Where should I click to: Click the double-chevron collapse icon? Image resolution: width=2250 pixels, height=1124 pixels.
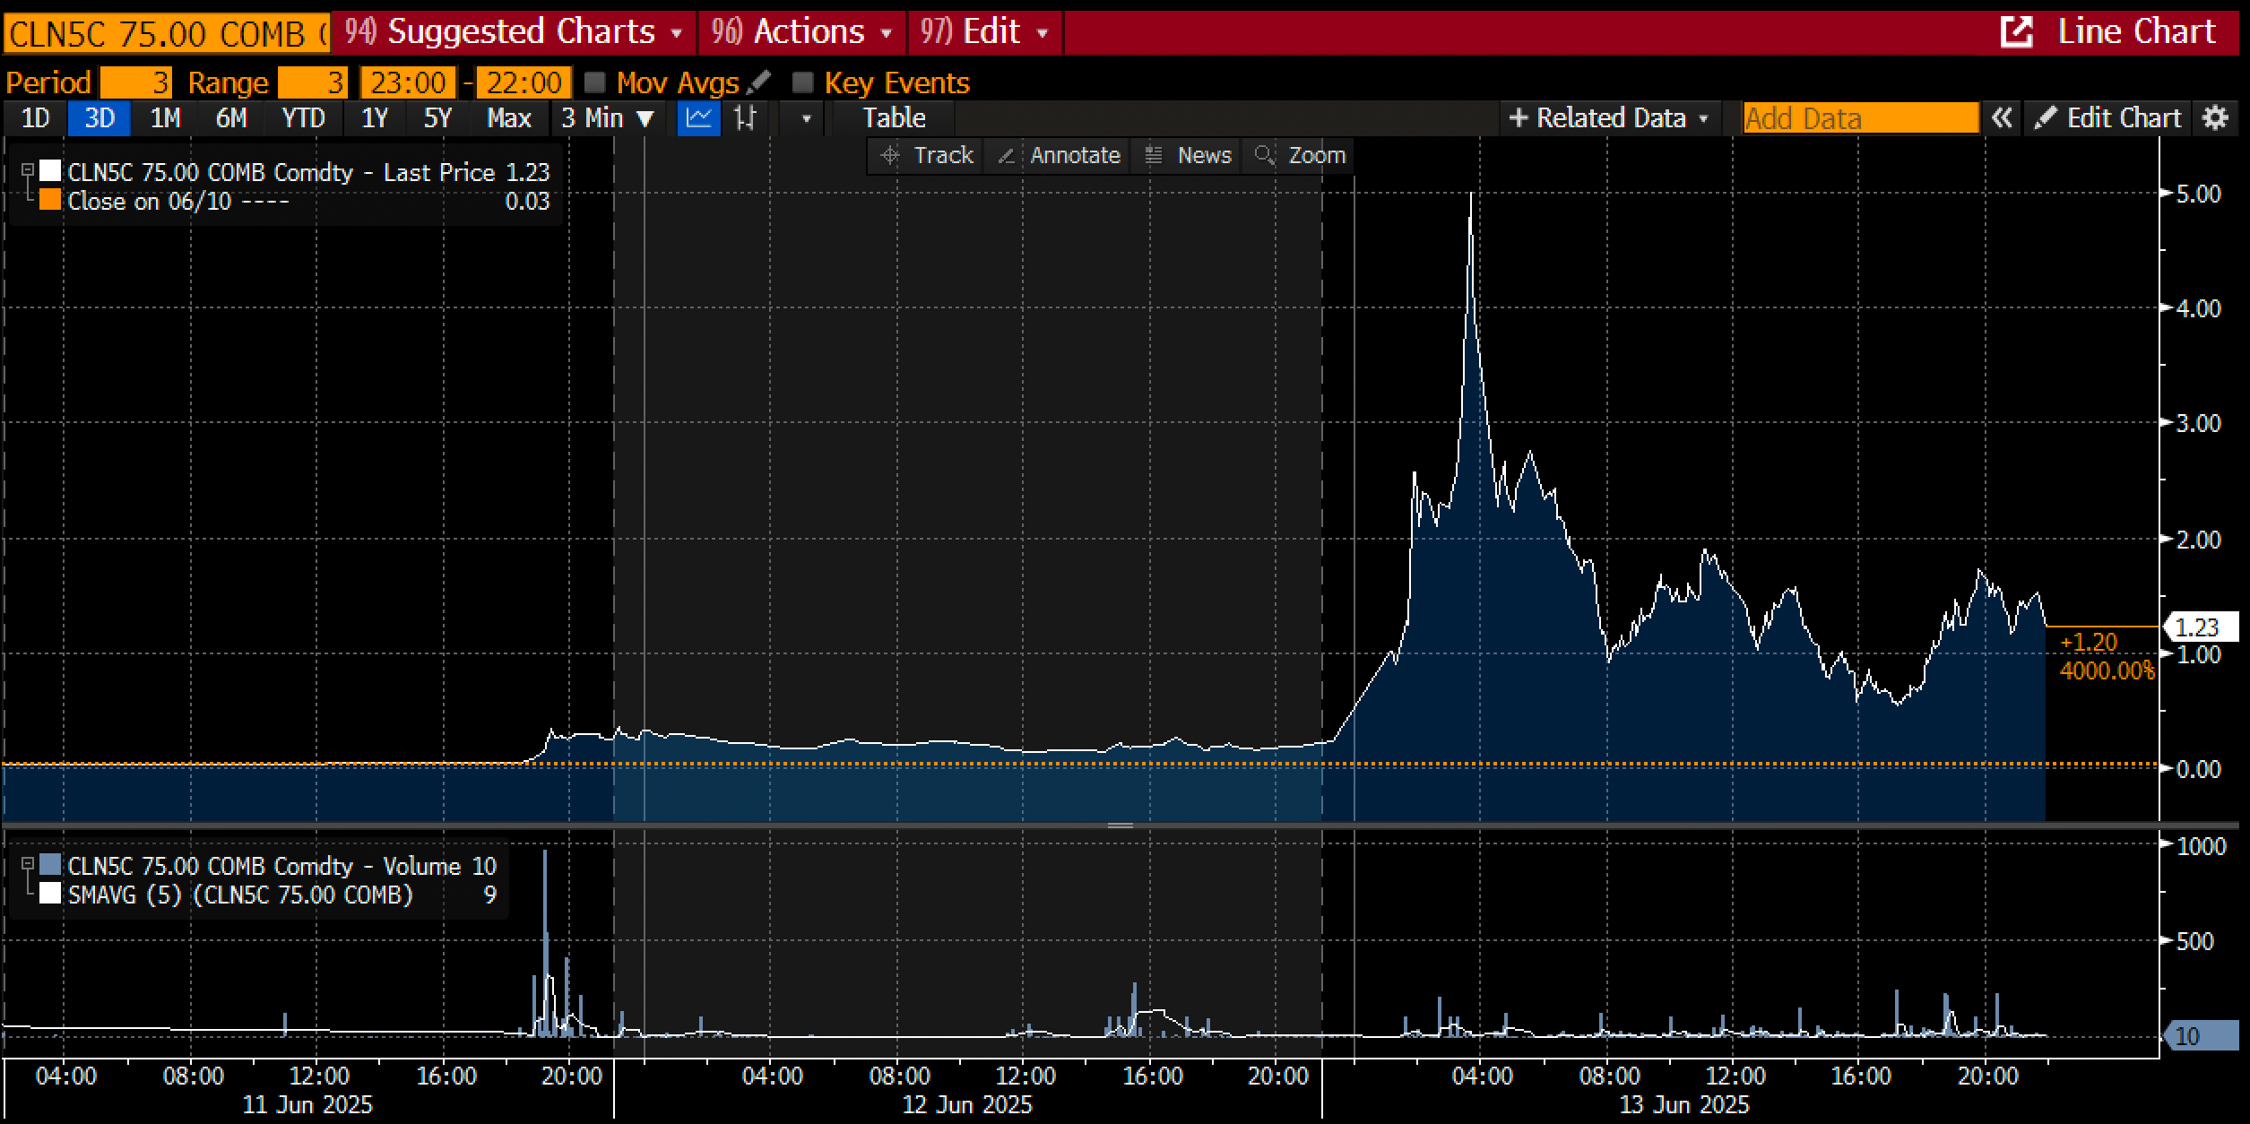(x=2002, y=118)
